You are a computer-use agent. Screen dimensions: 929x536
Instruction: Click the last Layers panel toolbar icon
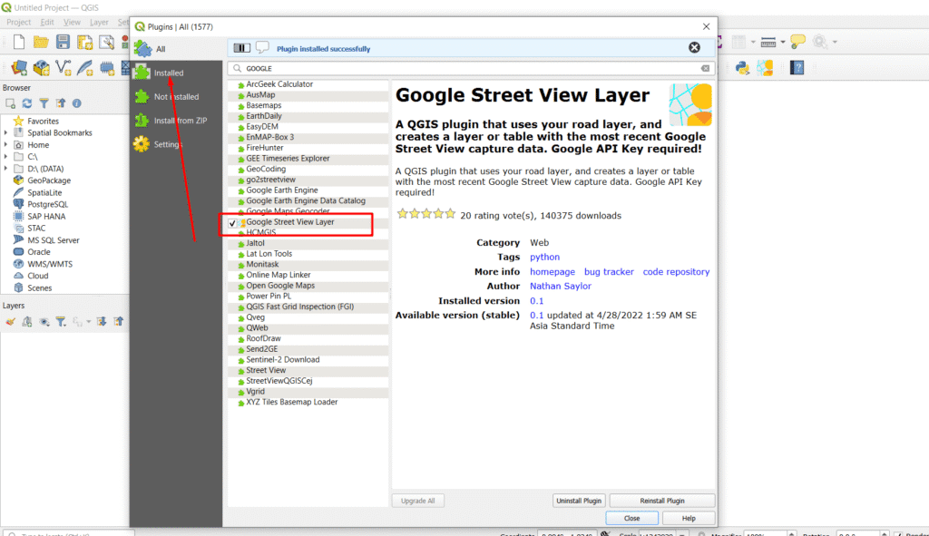click(x=119, y=322)
